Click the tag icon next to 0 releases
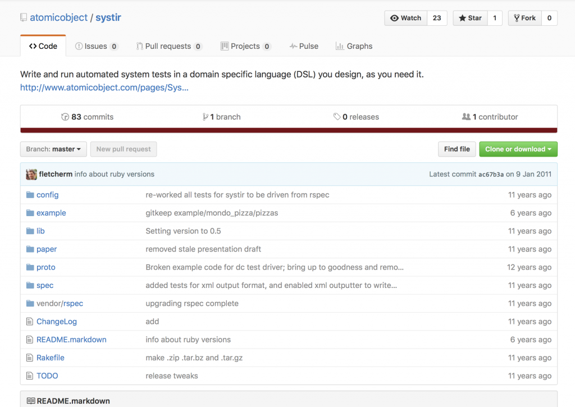Image resolution: width=575 pixels, height=407 pixels. tap(337, 117)
